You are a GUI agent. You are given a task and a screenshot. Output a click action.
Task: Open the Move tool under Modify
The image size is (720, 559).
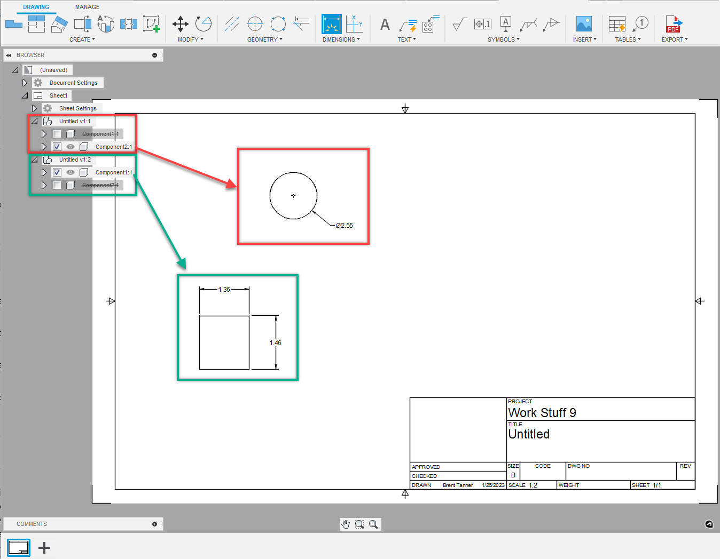tap(180, 24)
